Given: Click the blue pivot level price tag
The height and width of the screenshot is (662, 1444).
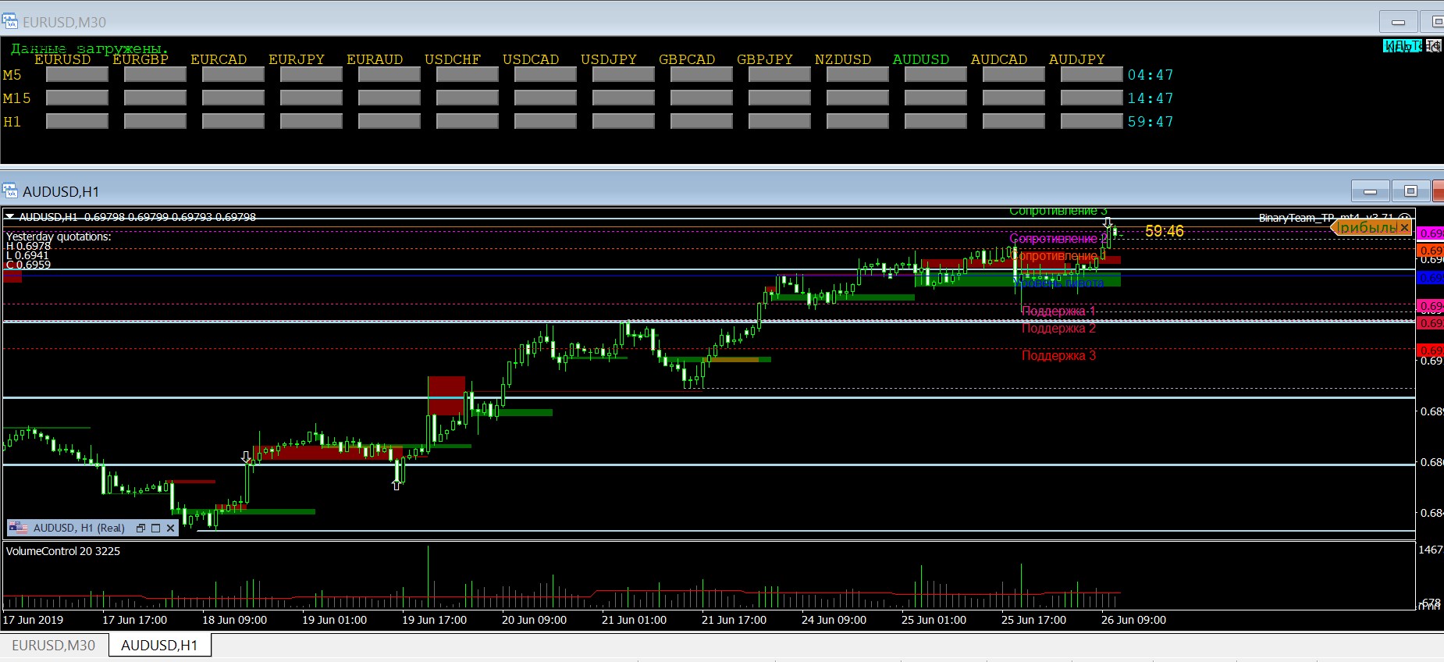Looking at the screenshot, I should pos(1430,278).
